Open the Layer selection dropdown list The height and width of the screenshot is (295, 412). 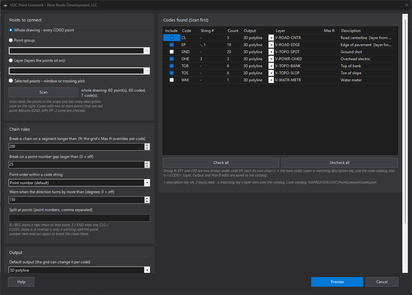point(147,71)
